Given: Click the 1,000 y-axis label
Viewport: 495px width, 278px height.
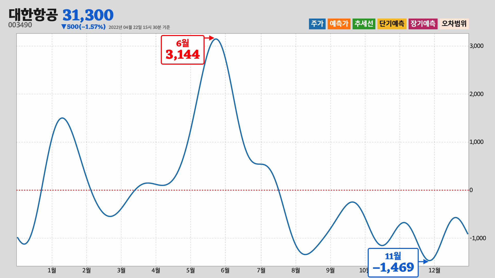Looking at the screenshot, I should pyautogui.click(x=476, y=142).
